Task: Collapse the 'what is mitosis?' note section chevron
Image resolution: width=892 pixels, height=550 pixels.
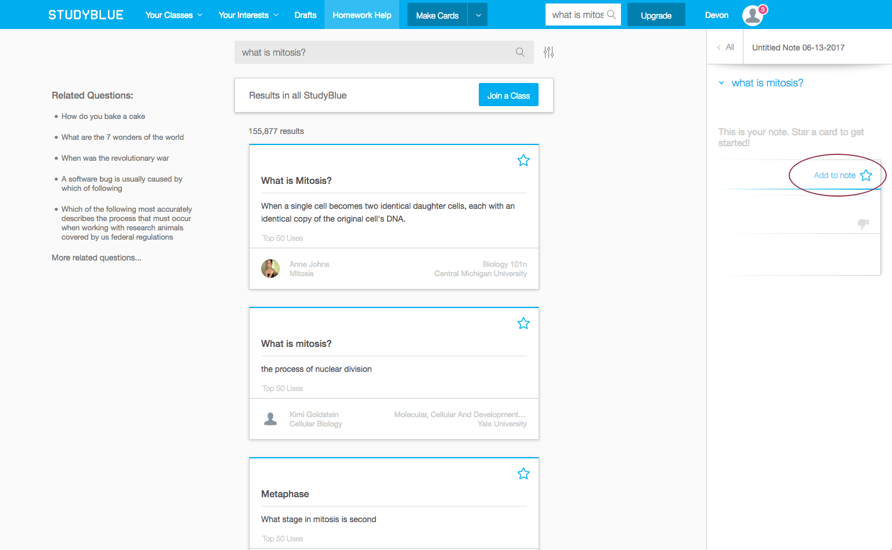Action: (x=721, y=83)
